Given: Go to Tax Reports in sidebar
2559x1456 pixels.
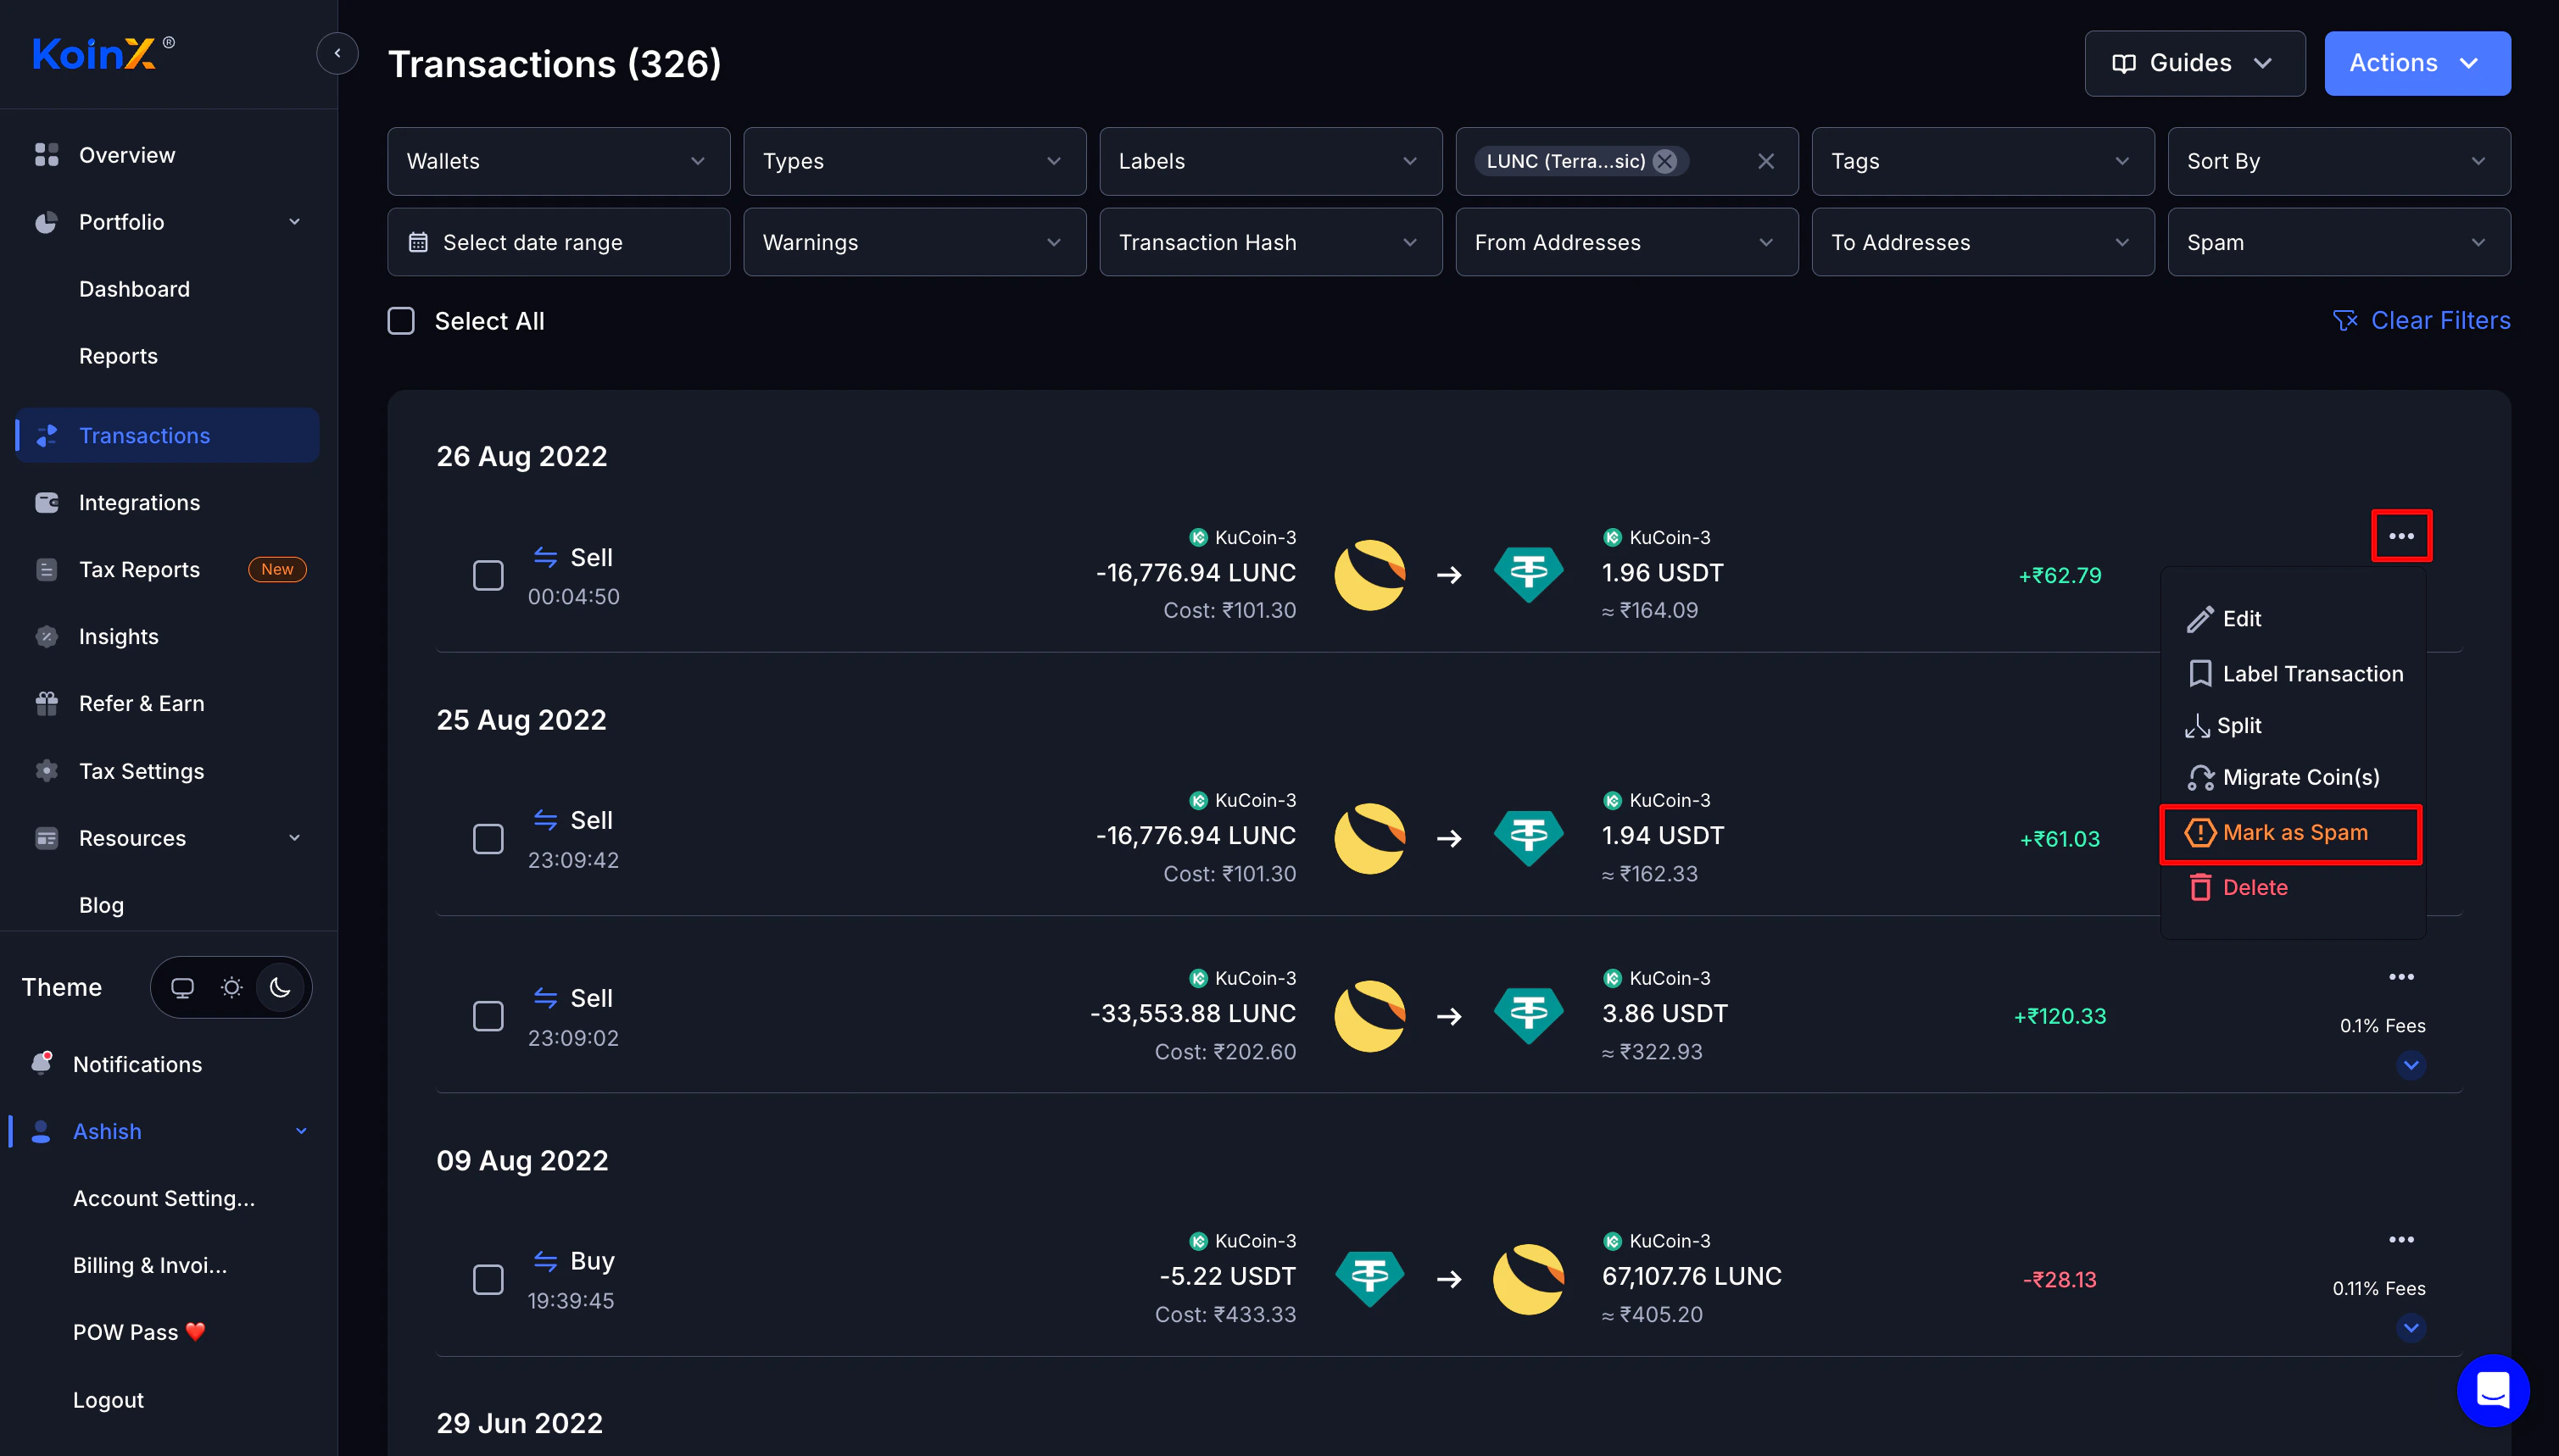Looking at the screenshot, I should tap(139, 570).
